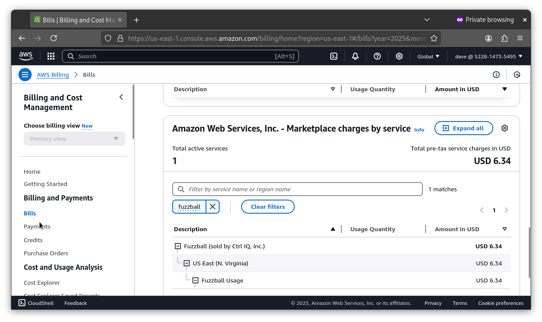Bookmark this page with the star icon

[434, 38]
